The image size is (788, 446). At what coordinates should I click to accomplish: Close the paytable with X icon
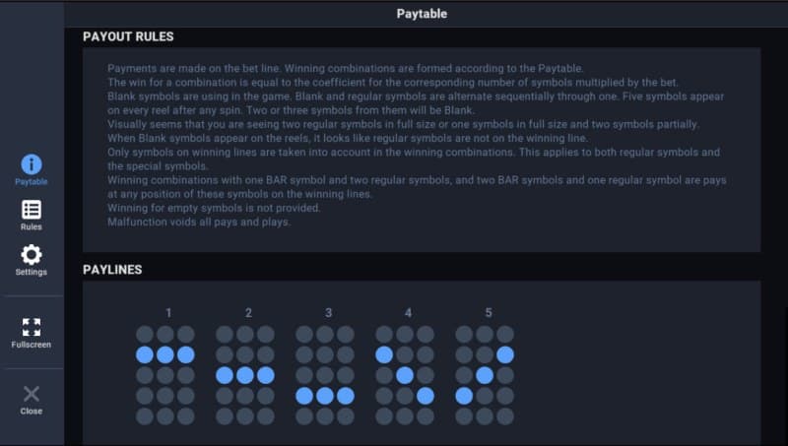[32, 394]
